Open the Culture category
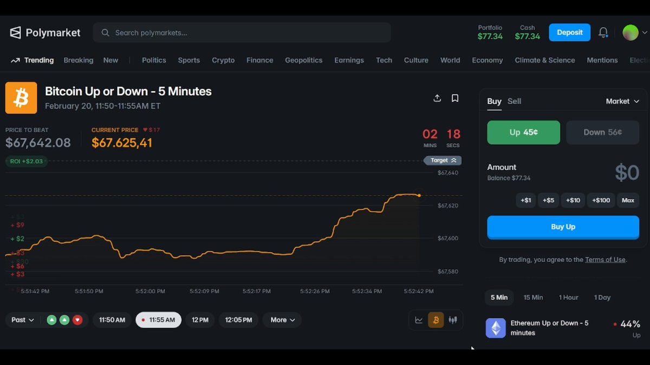Screen dimensions: 650x365 (x=416, y=60)
